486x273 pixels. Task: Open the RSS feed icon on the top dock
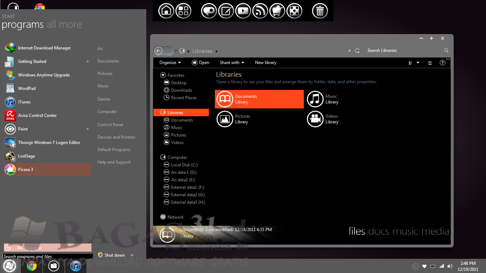click(x=260, y=11)
